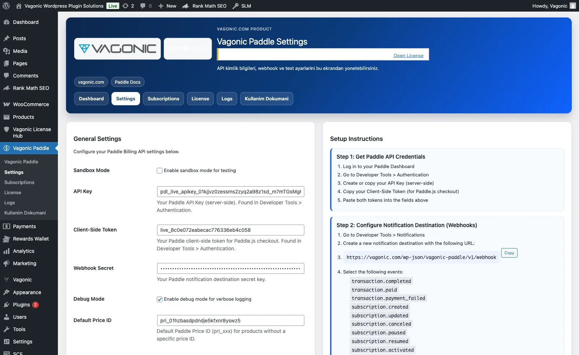Switch to the License tab in header

coord(200,99)
